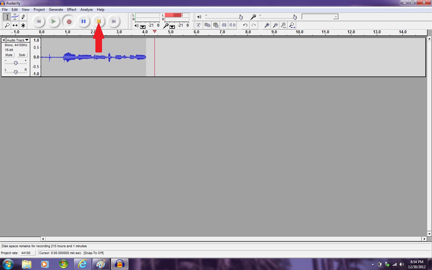
Task: Select the Selection tool
Action: tap(7, 17)
